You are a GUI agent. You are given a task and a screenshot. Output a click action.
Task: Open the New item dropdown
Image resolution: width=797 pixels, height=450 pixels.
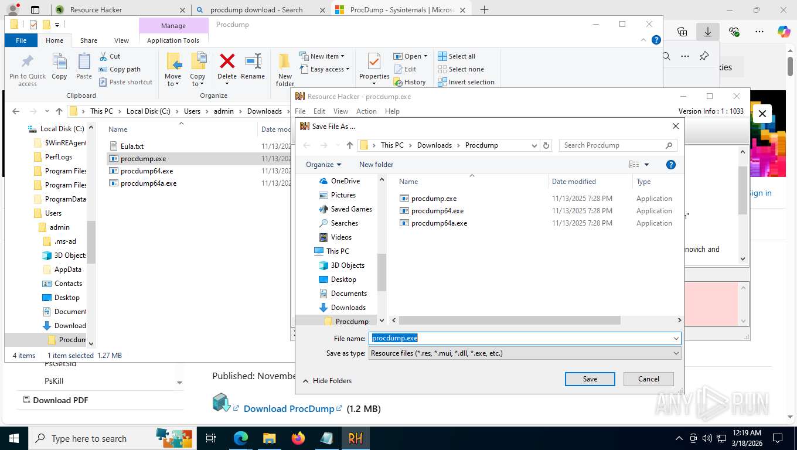coord(322,56)
